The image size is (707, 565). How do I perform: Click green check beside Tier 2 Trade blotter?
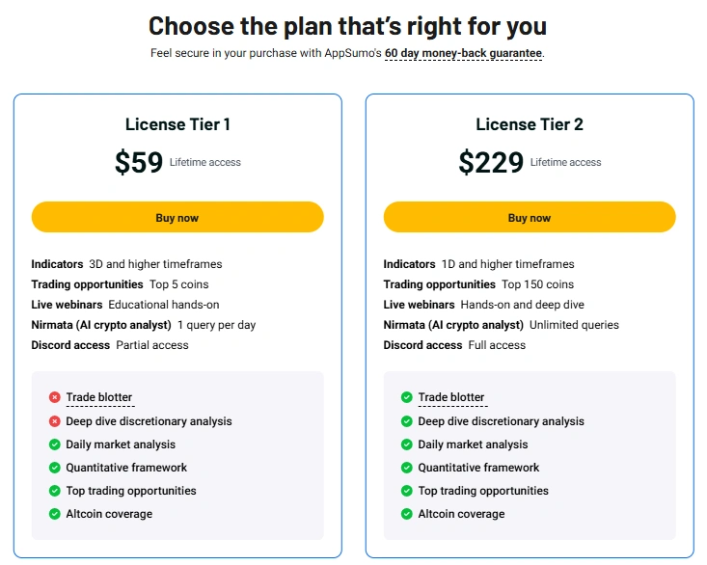[x=407, y=397]
